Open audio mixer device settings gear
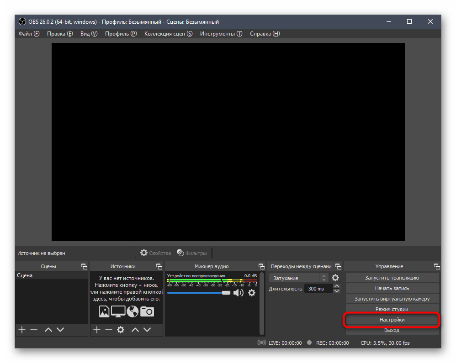This screenshot has height=363, width=456. (x=251, y=293)
